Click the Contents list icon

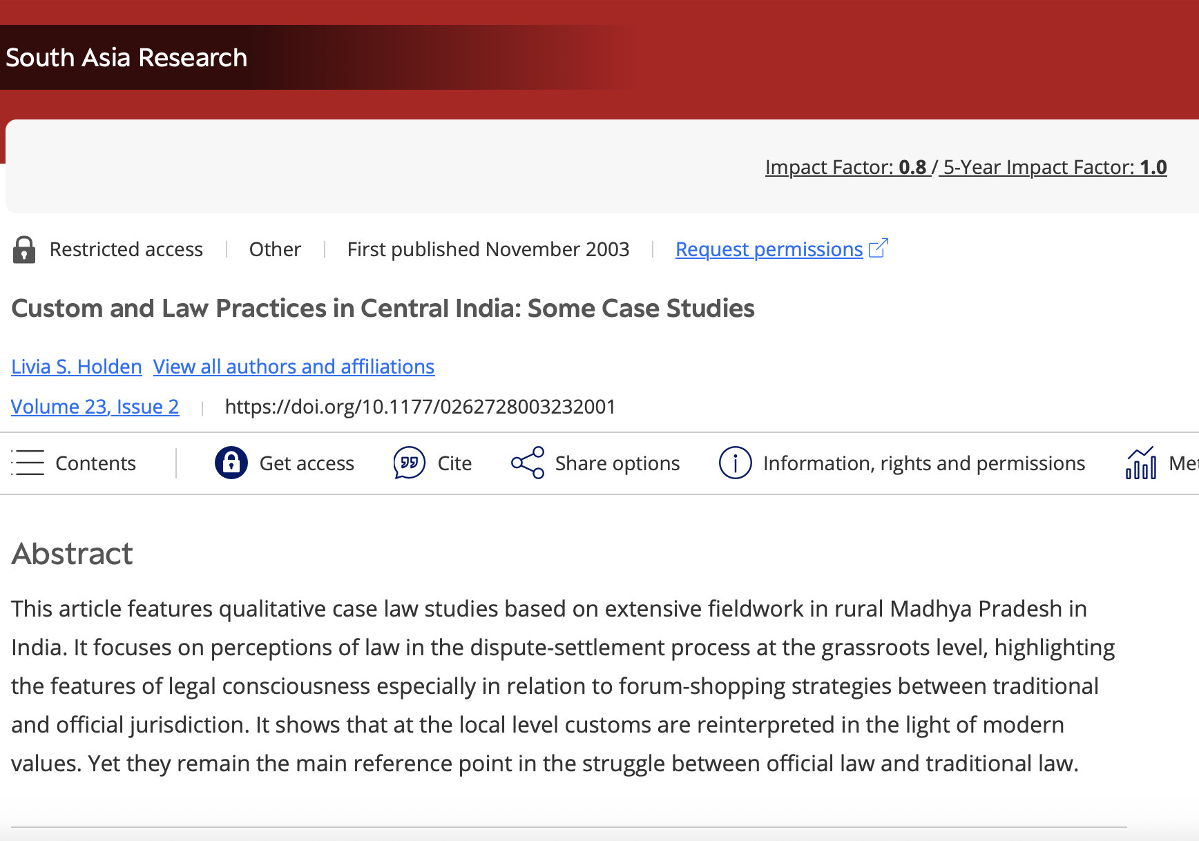coord(28,463)
